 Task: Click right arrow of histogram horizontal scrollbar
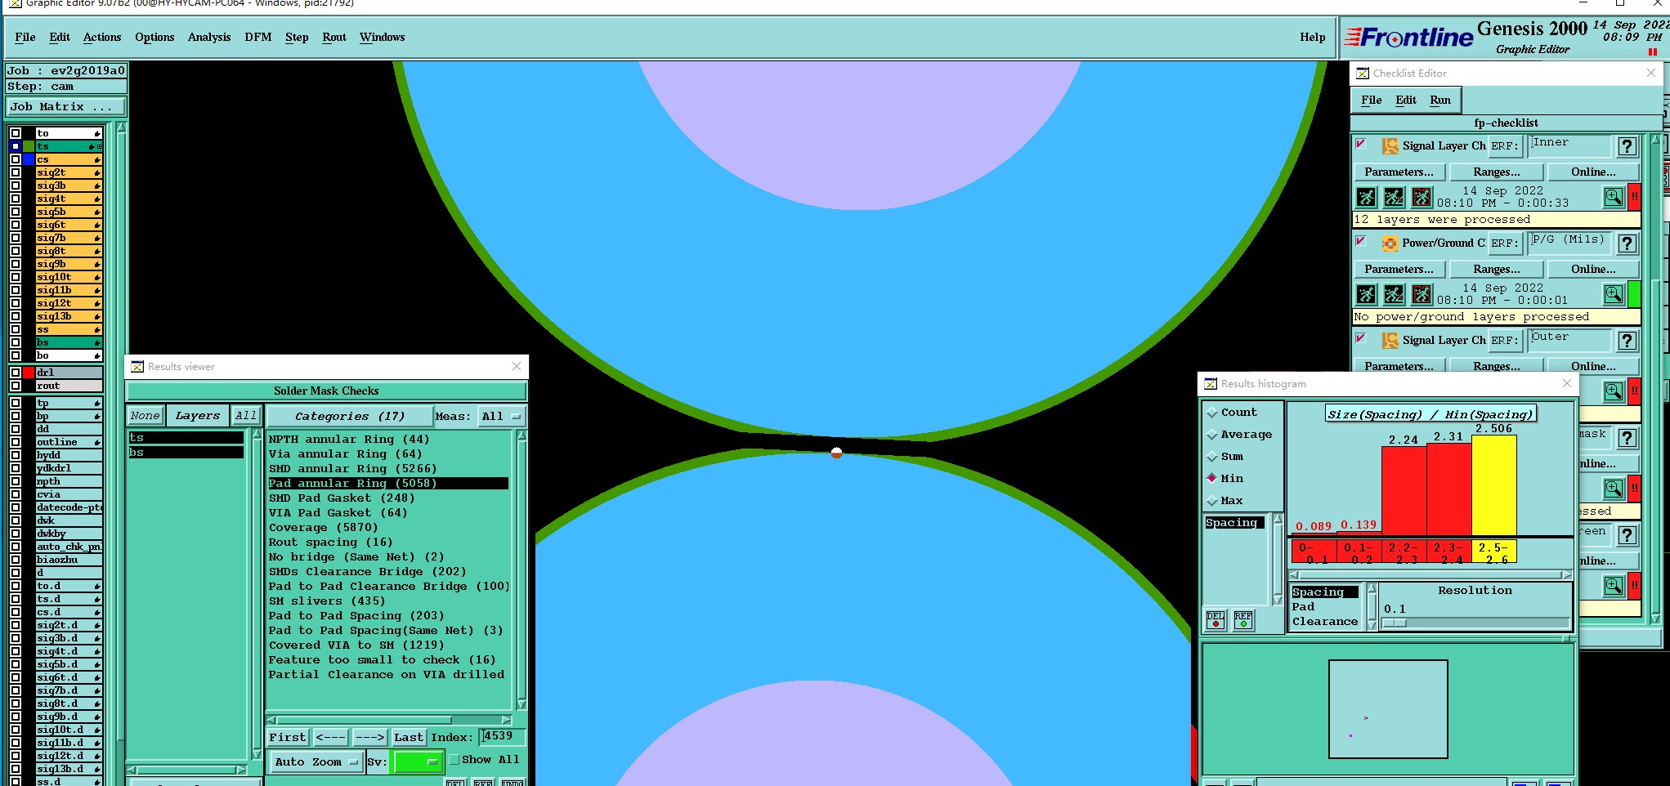point(1567,574)
